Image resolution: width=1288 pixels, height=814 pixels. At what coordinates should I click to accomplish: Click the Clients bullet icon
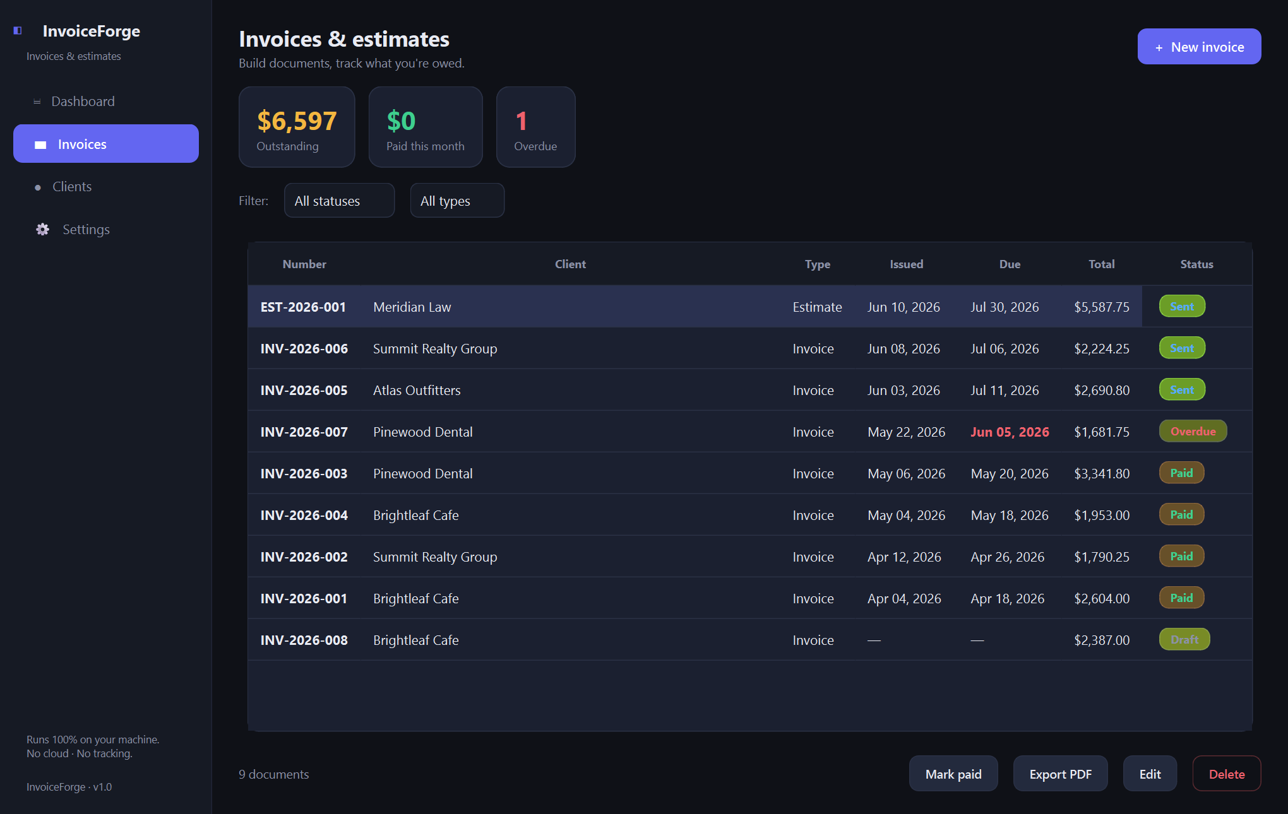(x=38, y=187)
